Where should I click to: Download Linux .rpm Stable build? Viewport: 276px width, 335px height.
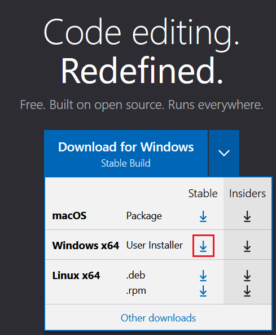click(203, 291)
